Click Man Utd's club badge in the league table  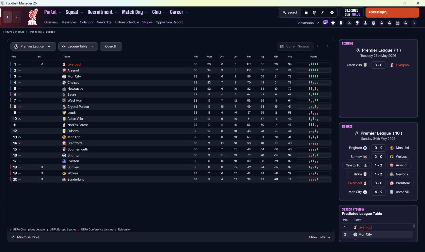coord(64,137)
